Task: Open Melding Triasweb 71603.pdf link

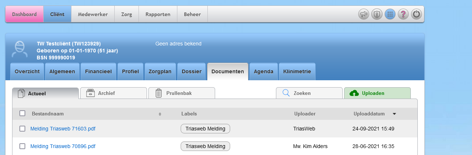Action: click(63, 129)
